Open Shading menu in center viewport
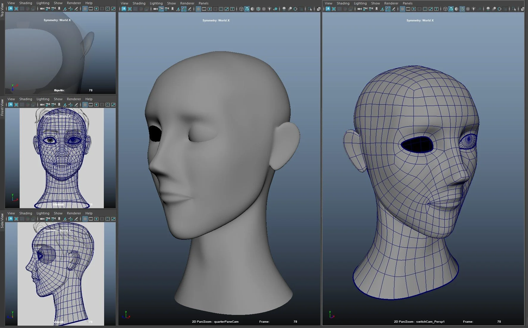 click(x=139, y=3)
